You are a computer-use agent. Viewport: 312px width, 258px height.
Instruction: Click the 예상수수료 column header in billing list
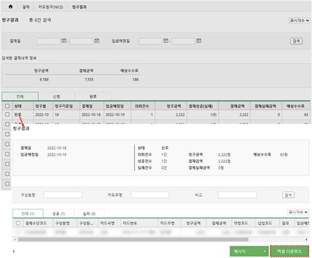[296, 106]
